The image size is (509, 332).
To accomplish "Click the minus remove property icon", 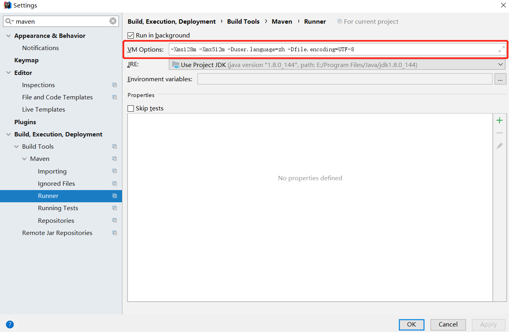I will pos(500,133).
